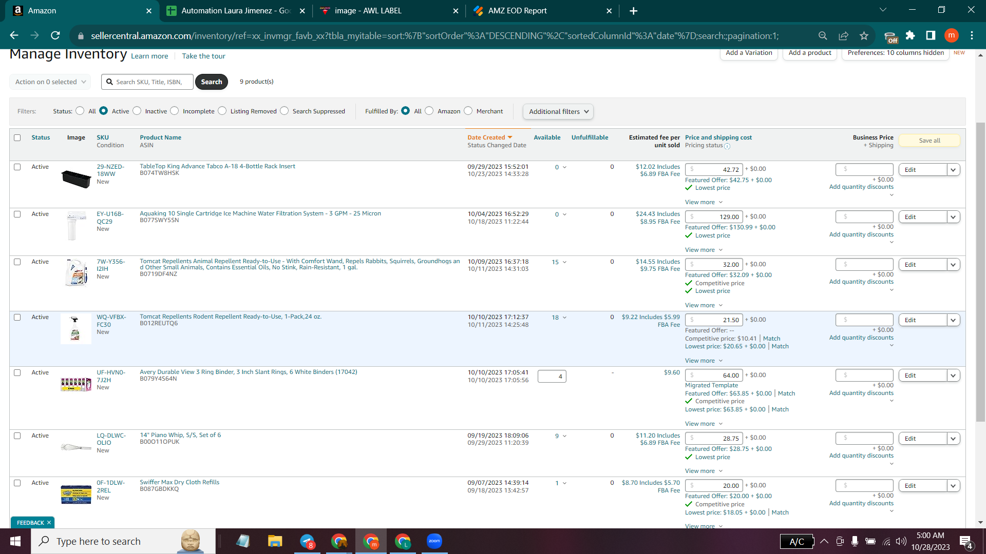Viewport: 986px width, 554px height.
Task: Filter Fulfilled By Merchant
Action: tap(468, 111)
